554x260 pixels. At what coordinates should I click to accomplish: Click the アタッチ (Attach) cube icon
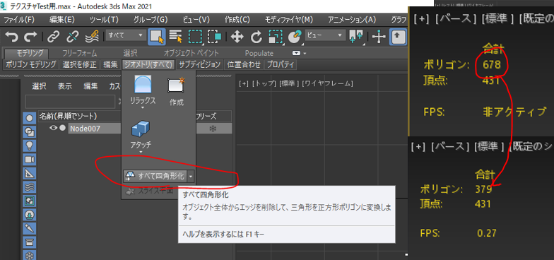coord(141,129)
